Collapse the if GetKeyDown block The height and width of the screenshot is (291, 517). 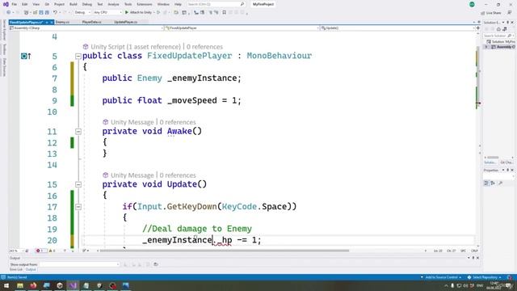78,207
